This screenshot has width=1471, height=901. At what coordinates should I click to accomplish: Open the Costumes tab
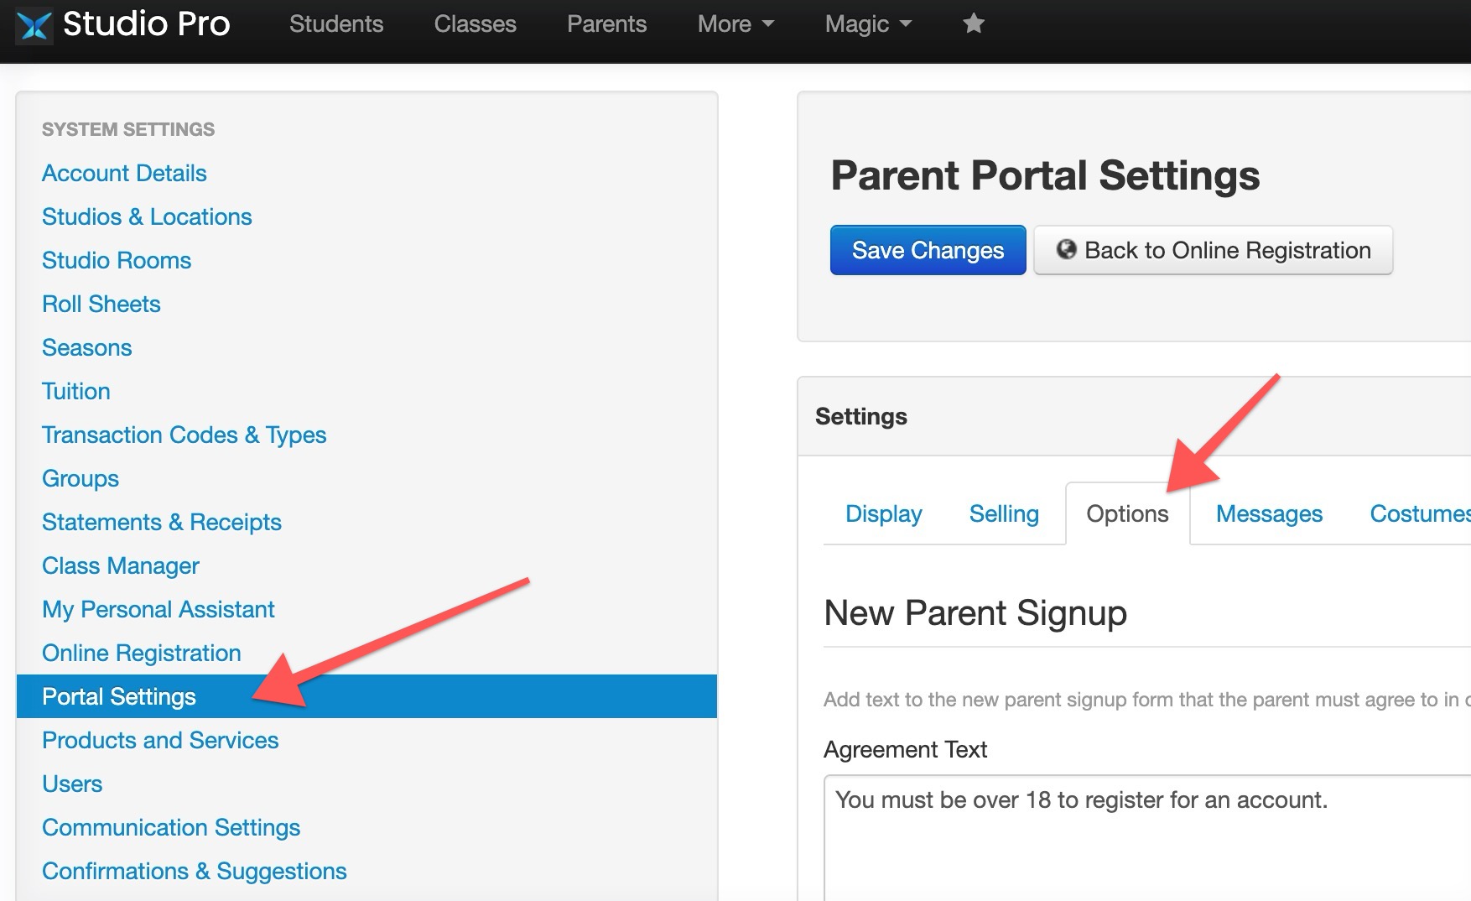point(1419,513)
